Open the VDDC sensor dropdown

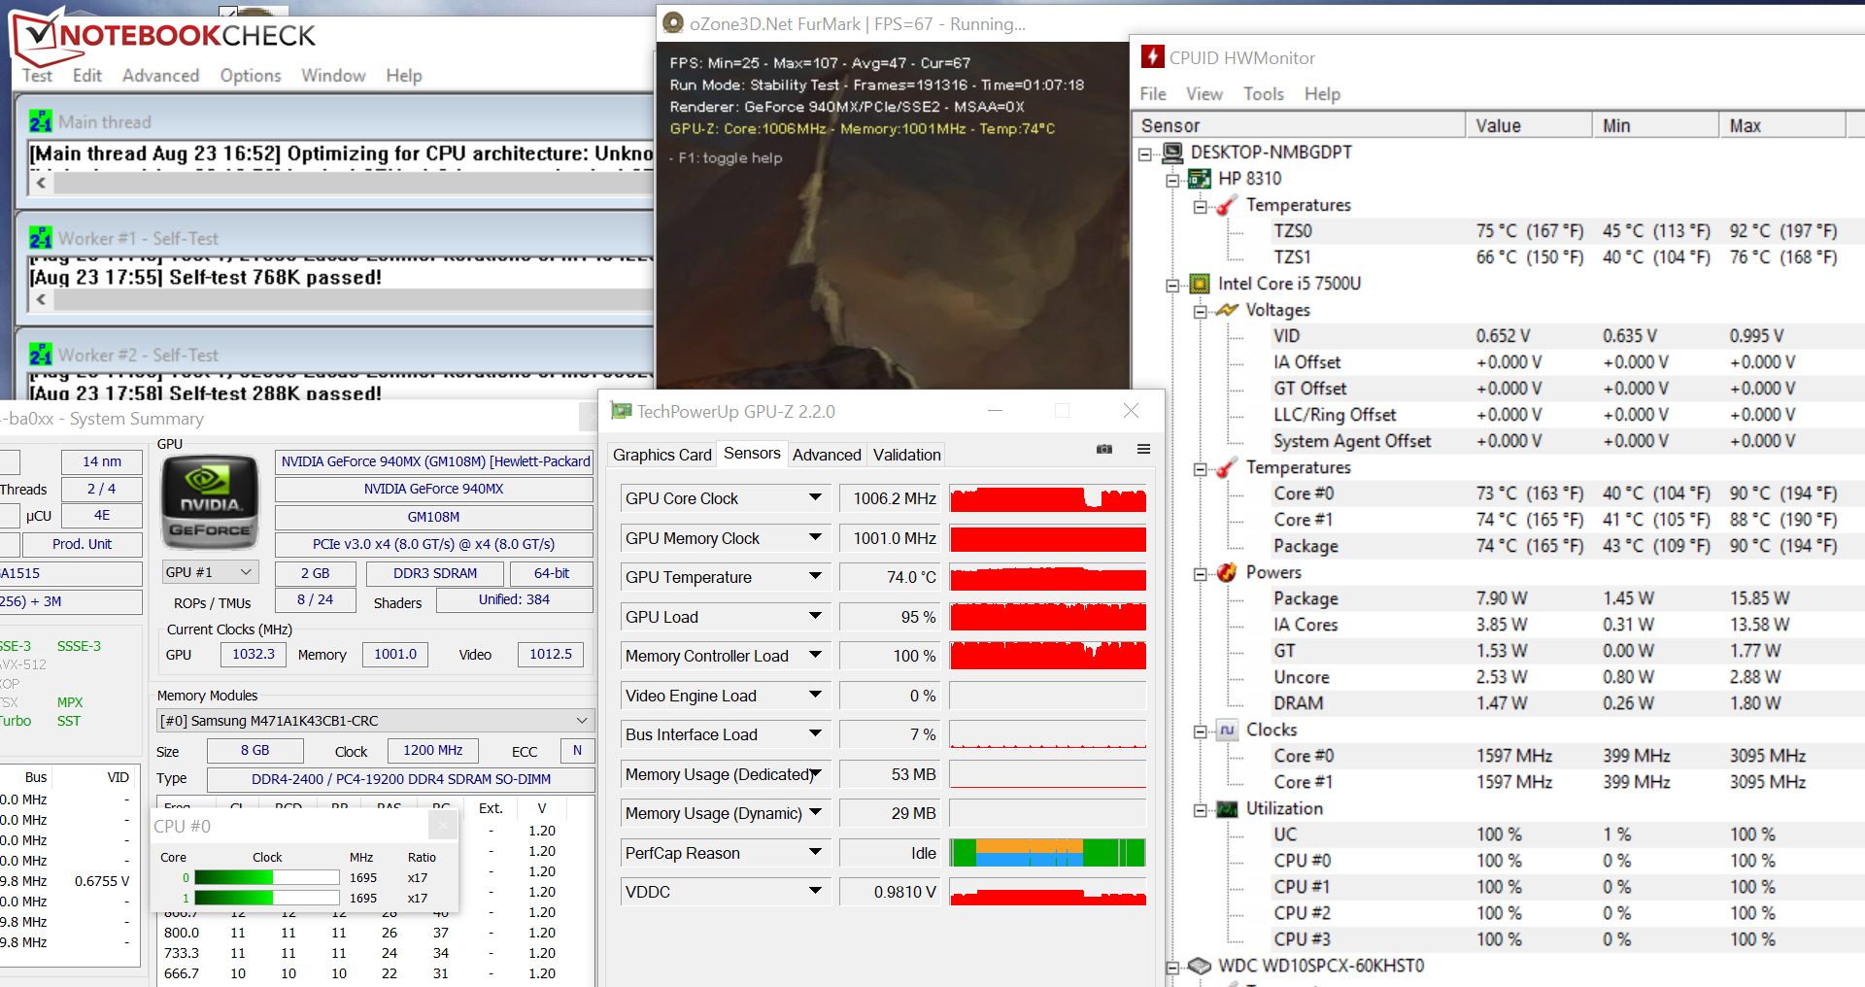click(815, 891)
